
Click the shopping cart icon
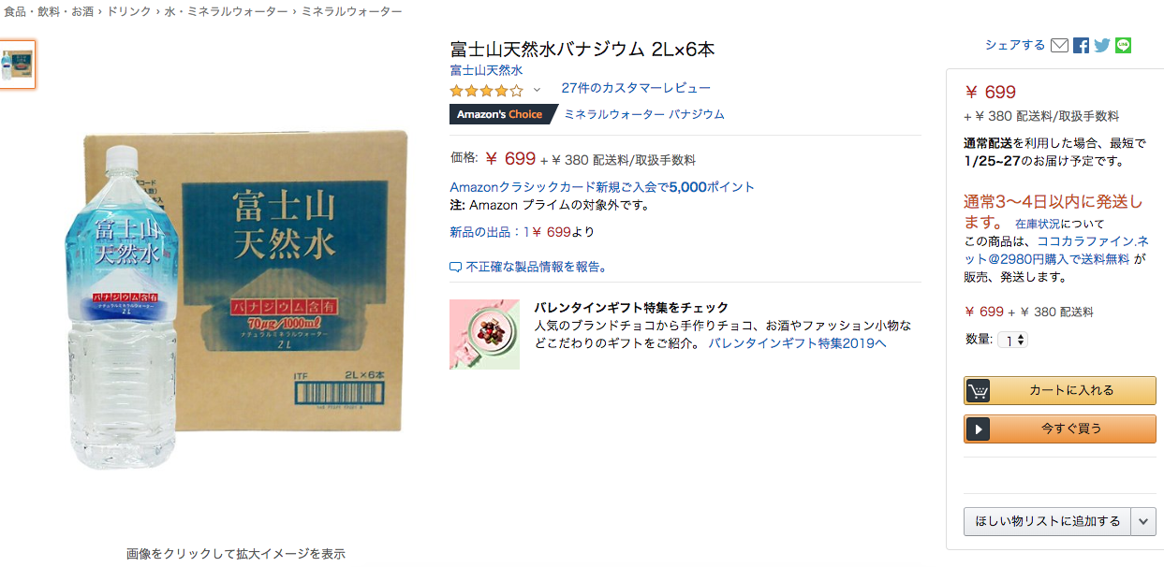click(977, 391)
